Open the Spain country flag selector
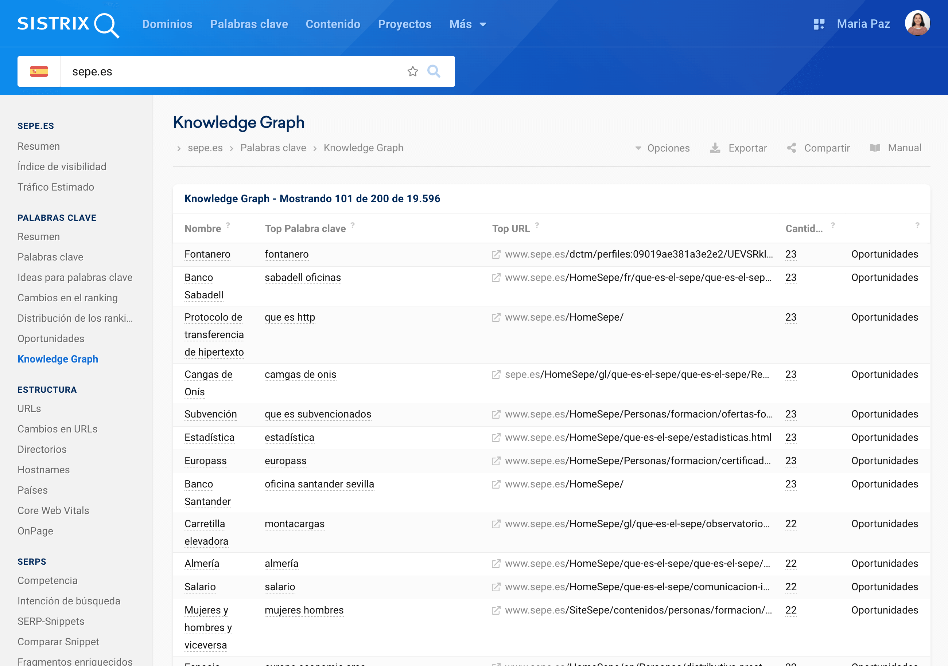This screenshot has width=948, height=666. [39, 71]
